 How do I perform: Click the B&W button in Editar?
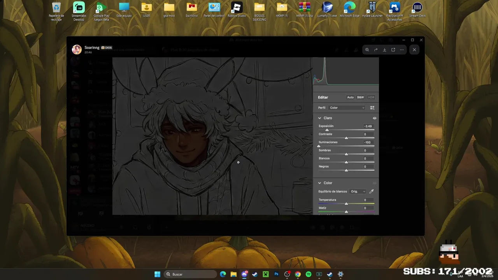pos(361,97)
